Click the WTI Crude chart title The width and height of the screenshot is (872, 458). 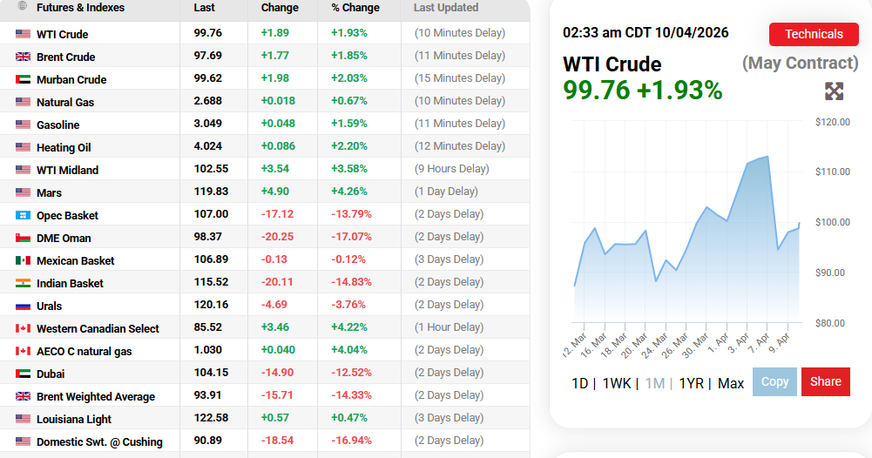coord(612,64)
